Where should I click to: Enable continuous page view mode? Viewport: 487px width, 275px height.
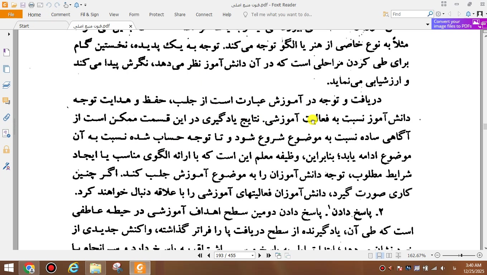click(380, 255)
